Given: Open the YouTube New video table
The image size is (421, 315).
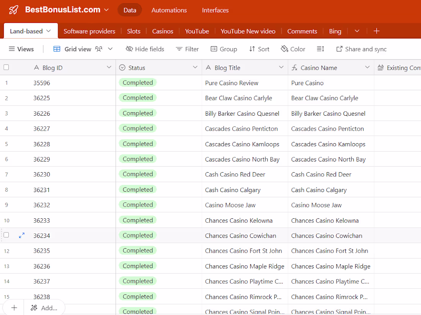Looking at the screenshot, I should click(248, 31).
